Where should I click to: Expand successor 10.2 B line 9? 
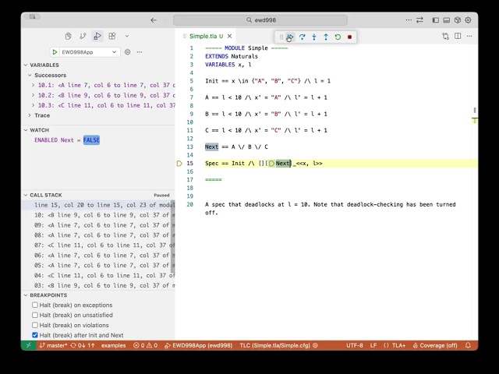pos(33,95)
